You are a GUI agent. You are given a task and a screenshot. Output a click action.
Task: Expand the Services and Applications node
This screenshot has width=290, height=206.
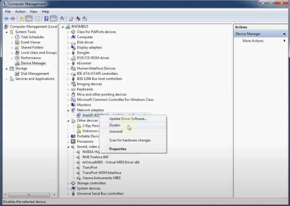[7, 79]
